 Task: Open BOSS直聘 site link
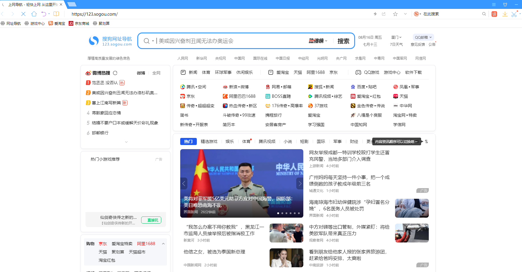click(278, 96)
